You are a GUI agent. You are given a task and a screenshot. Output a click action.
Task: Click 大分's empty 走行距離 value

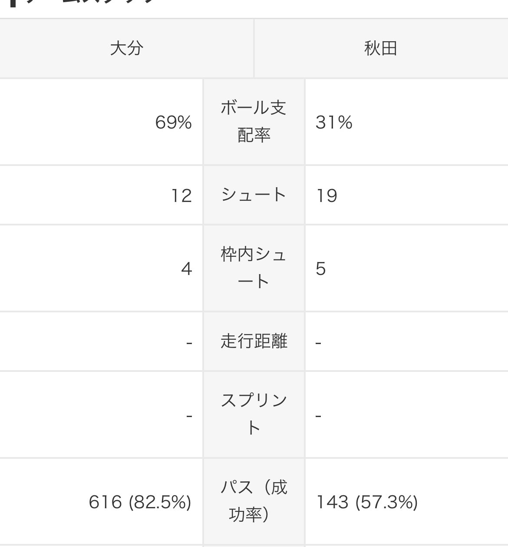[189, 343]
